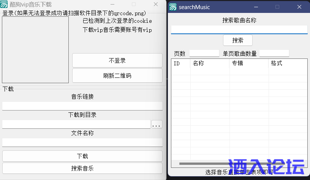
Task: Sort by the ID column header
Action: coord(181,63)
